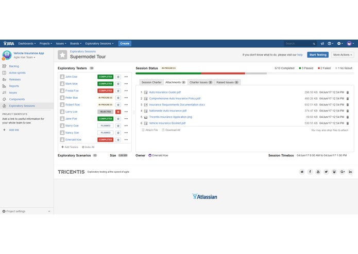Open tester Mark Moe's profile link
This screenshot has width=358, height=254.
[72, 84]
